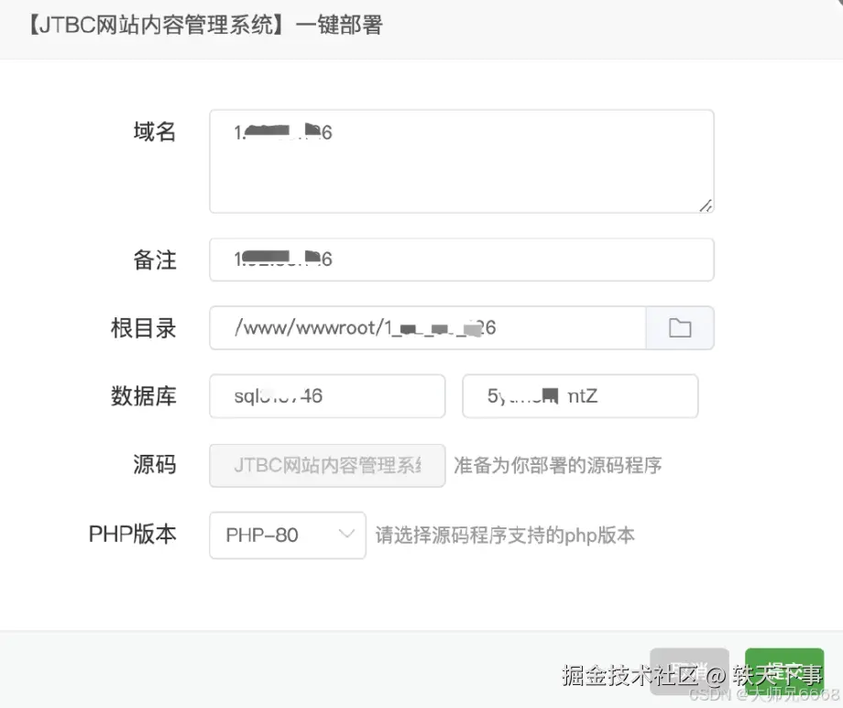Click the 源码 field label
Screen dimensions: 843x708
(x=155, y=465)
